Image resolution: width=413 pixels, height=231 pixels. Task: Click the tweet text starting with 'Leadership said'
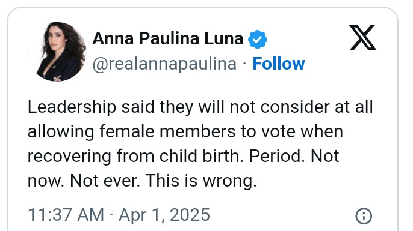pyautogui.click(x=200, y=144)
